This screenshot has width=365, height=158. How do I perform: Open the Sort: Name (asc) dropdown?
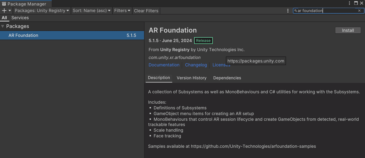click(92, 11)
